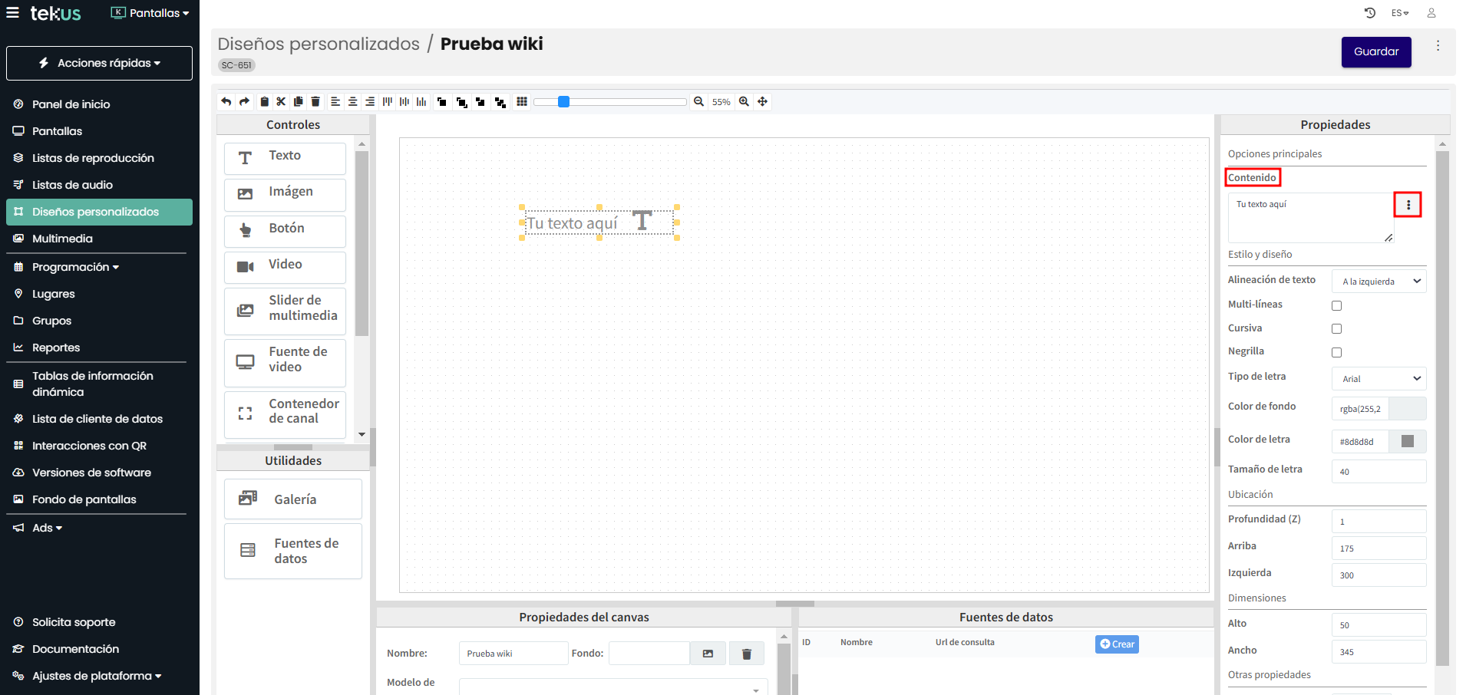Image resolution: width=1466 pixels, height=695 pixels.
Task: Check the Cursiva checkbox
Action: coord(1336,328)
